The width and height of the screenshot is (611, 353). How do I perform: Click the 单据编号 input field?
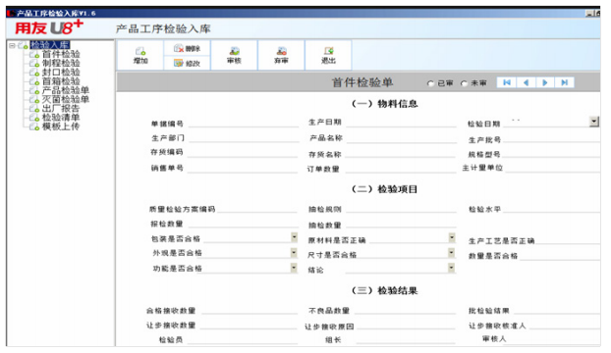coord(244,123)
